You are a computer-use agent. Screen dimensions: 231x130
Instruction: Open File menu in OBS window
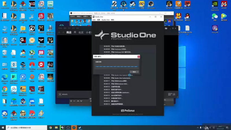(x=72, y=16)
